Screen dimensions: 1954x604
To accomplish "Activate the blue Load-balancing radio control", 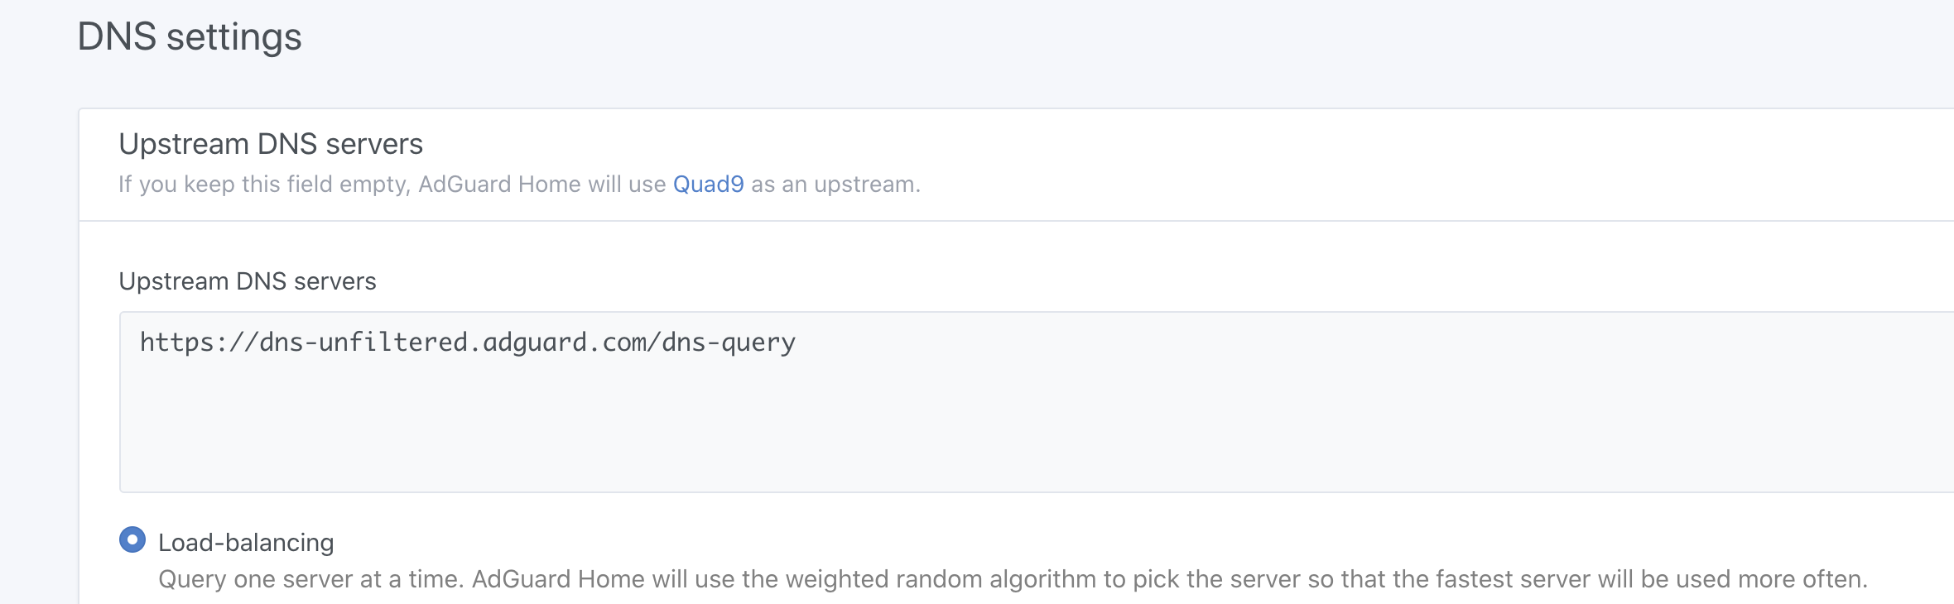I will point(132,542).
